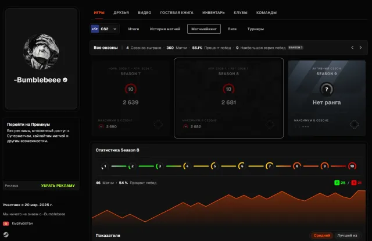Click the Статистика Season 8 heading
Viewport: 372px width, 241px height.
click(117, 150)
